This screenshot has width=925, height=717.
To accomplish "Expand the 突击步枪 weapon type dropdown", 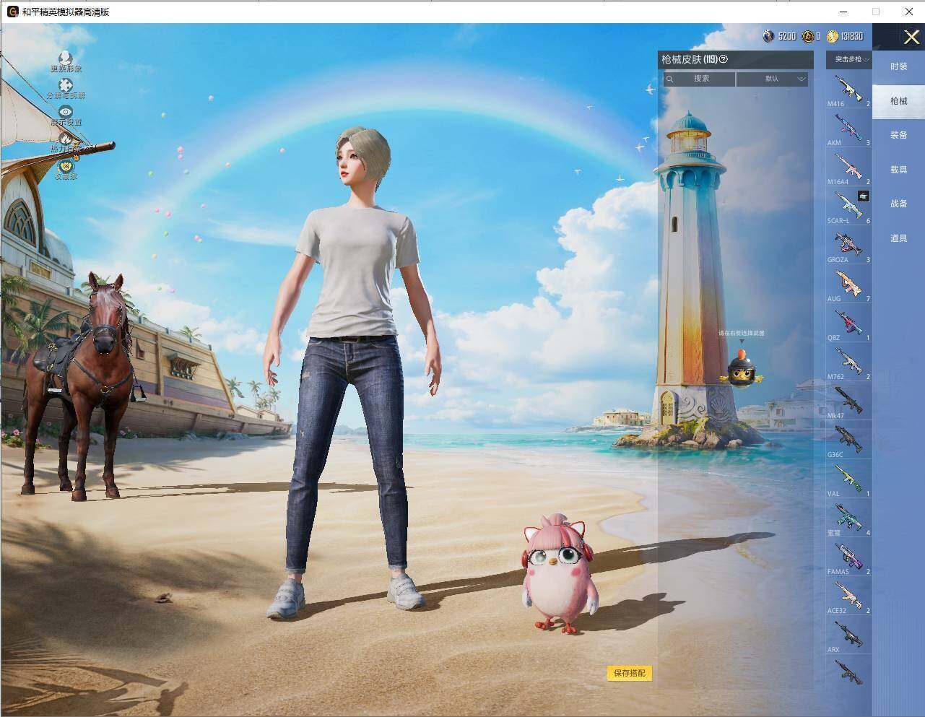I will [849, 59].
